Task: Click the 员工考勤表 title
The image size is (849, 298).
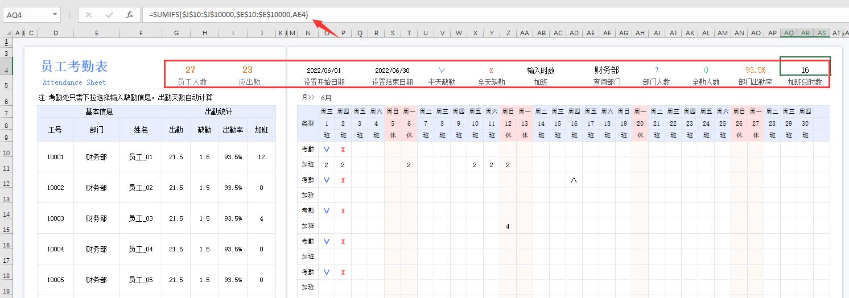Action: [75, 67]
